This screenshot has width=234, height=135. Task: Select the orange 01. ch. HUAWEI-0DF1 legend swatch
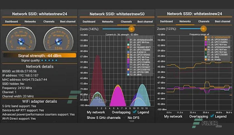pyautogui.click(x=128, y=47)
